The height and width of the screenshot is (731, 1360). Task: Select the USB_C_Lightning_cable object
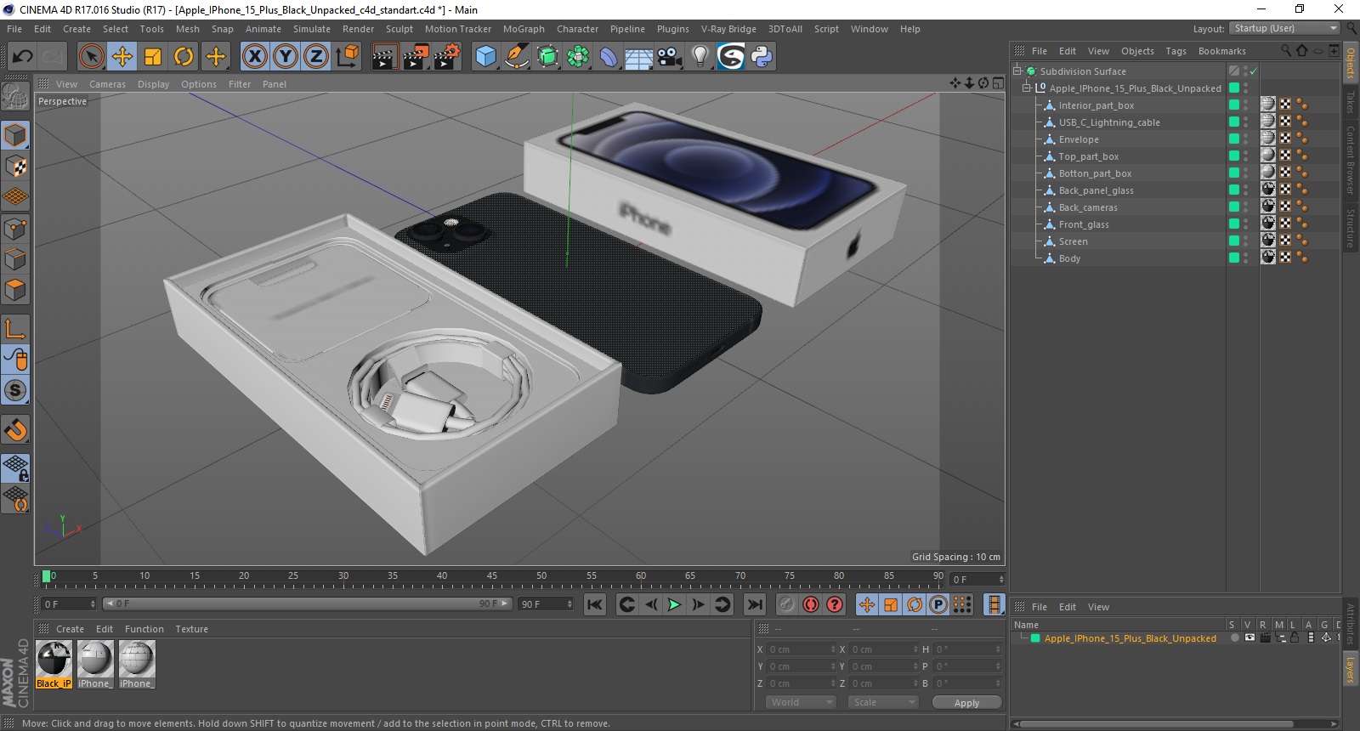1109,122
